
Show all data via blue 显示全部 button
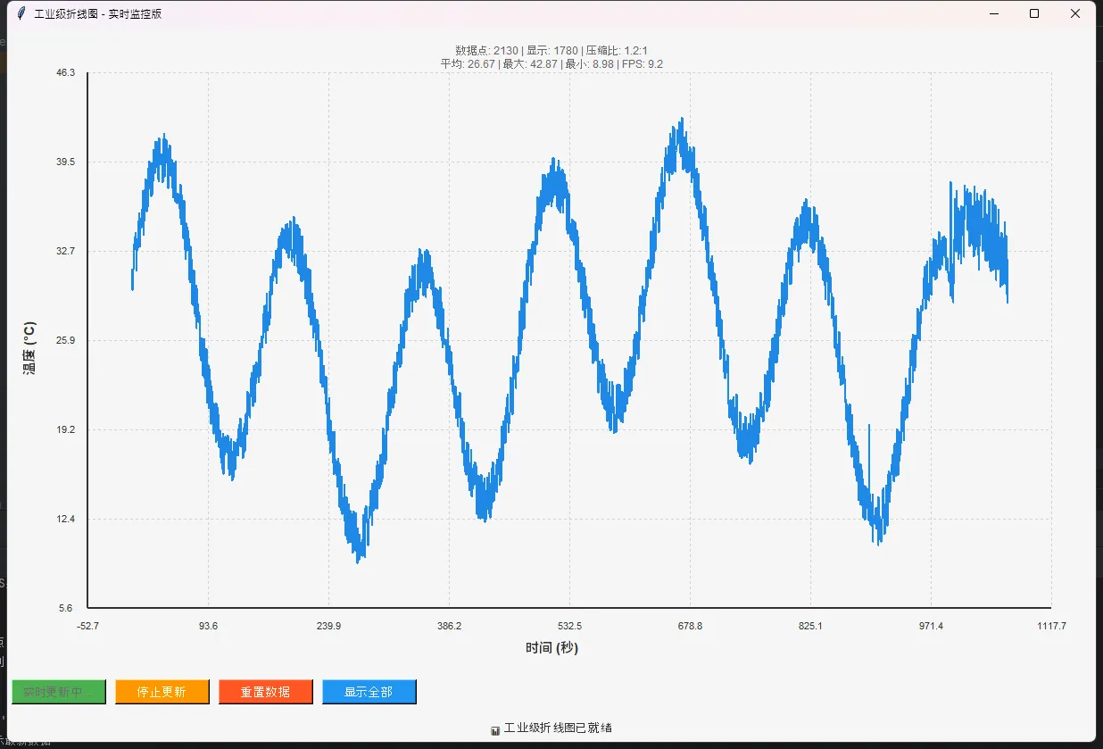coord(369,692)
